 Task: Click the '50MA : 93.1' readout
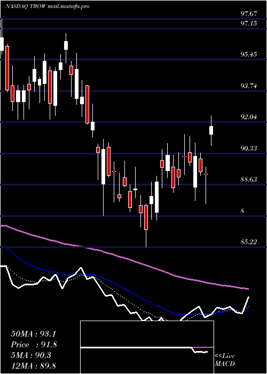[x=33, y=334]
